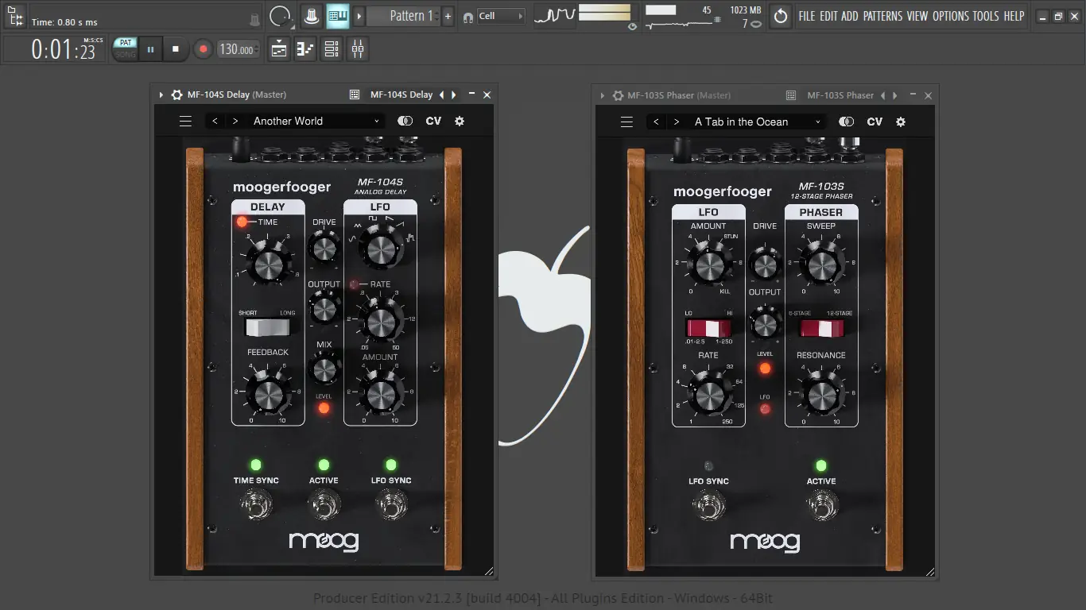Open the PATTERNS menu
The image size is (1086, 610).
tap(882, 16)
